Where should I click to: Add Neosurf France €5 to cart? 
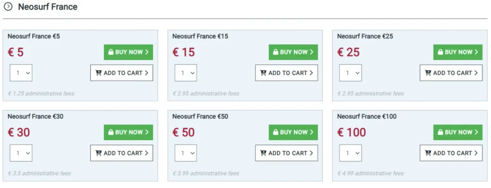(122, 73)
